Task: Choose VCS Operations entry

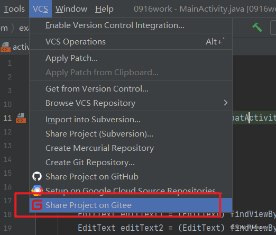Action: (x=131, y=42)
